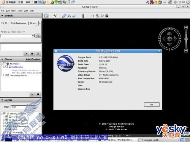
Task: Click the Sky mode toolbar icon
Action: tap(107, 16)
